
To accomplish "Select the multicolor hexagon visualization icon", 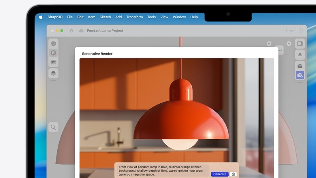I will coord(53,53).
